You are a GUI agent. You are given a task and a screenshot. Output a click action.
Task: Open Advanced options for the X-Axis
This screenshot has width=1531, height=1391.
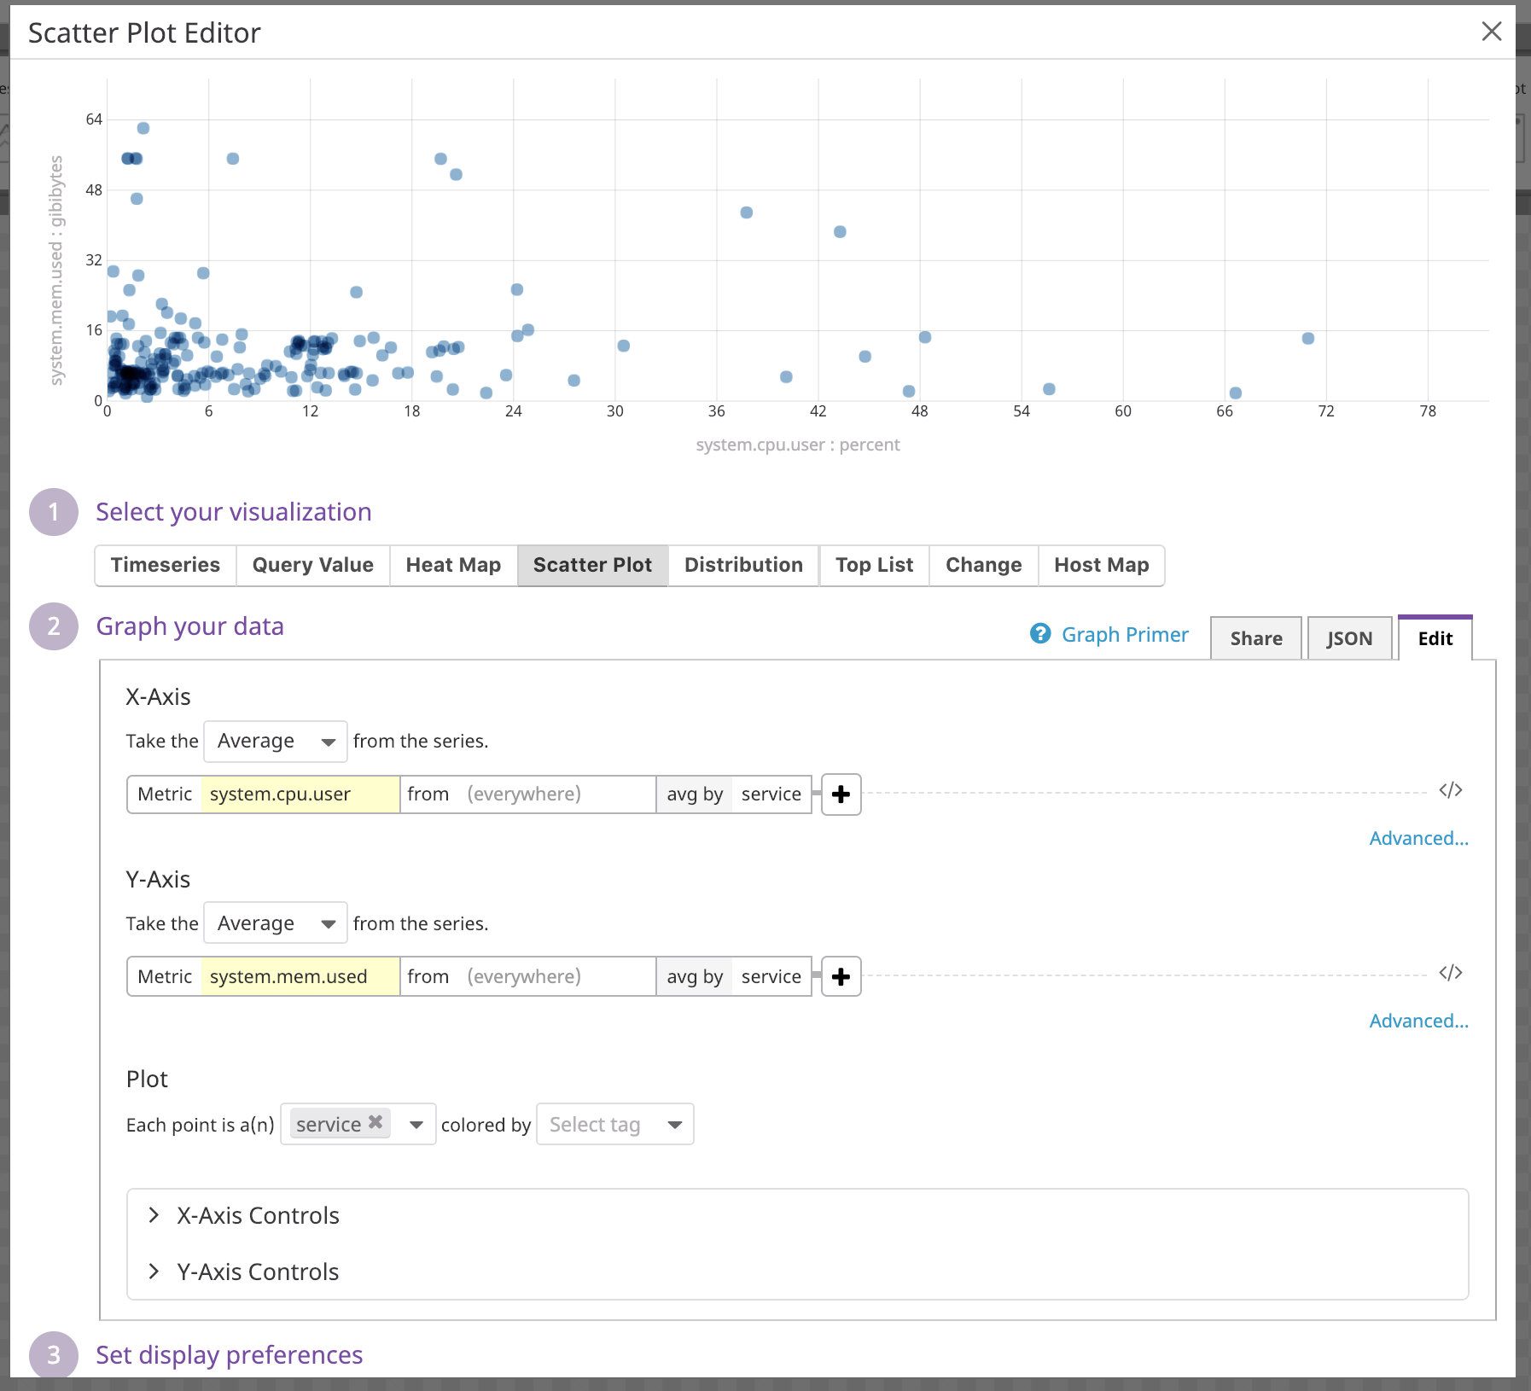[x=1418, y=837]
